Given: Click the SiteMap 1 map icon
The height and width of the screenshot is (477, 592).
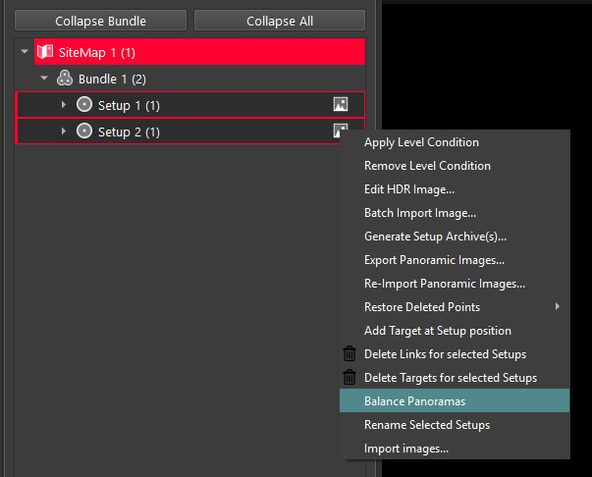Looking at the screenshot, I should point(44,51).
